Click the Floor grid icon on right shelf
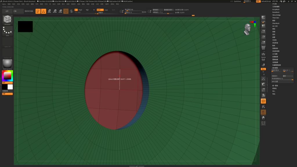 point(263,54)
